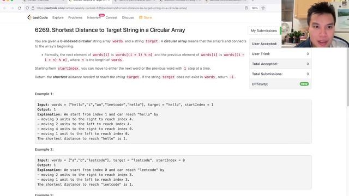Go forward with the browser forward arrow
The image size is (349, 196).
pyautogui.click(x=12, y=8)
